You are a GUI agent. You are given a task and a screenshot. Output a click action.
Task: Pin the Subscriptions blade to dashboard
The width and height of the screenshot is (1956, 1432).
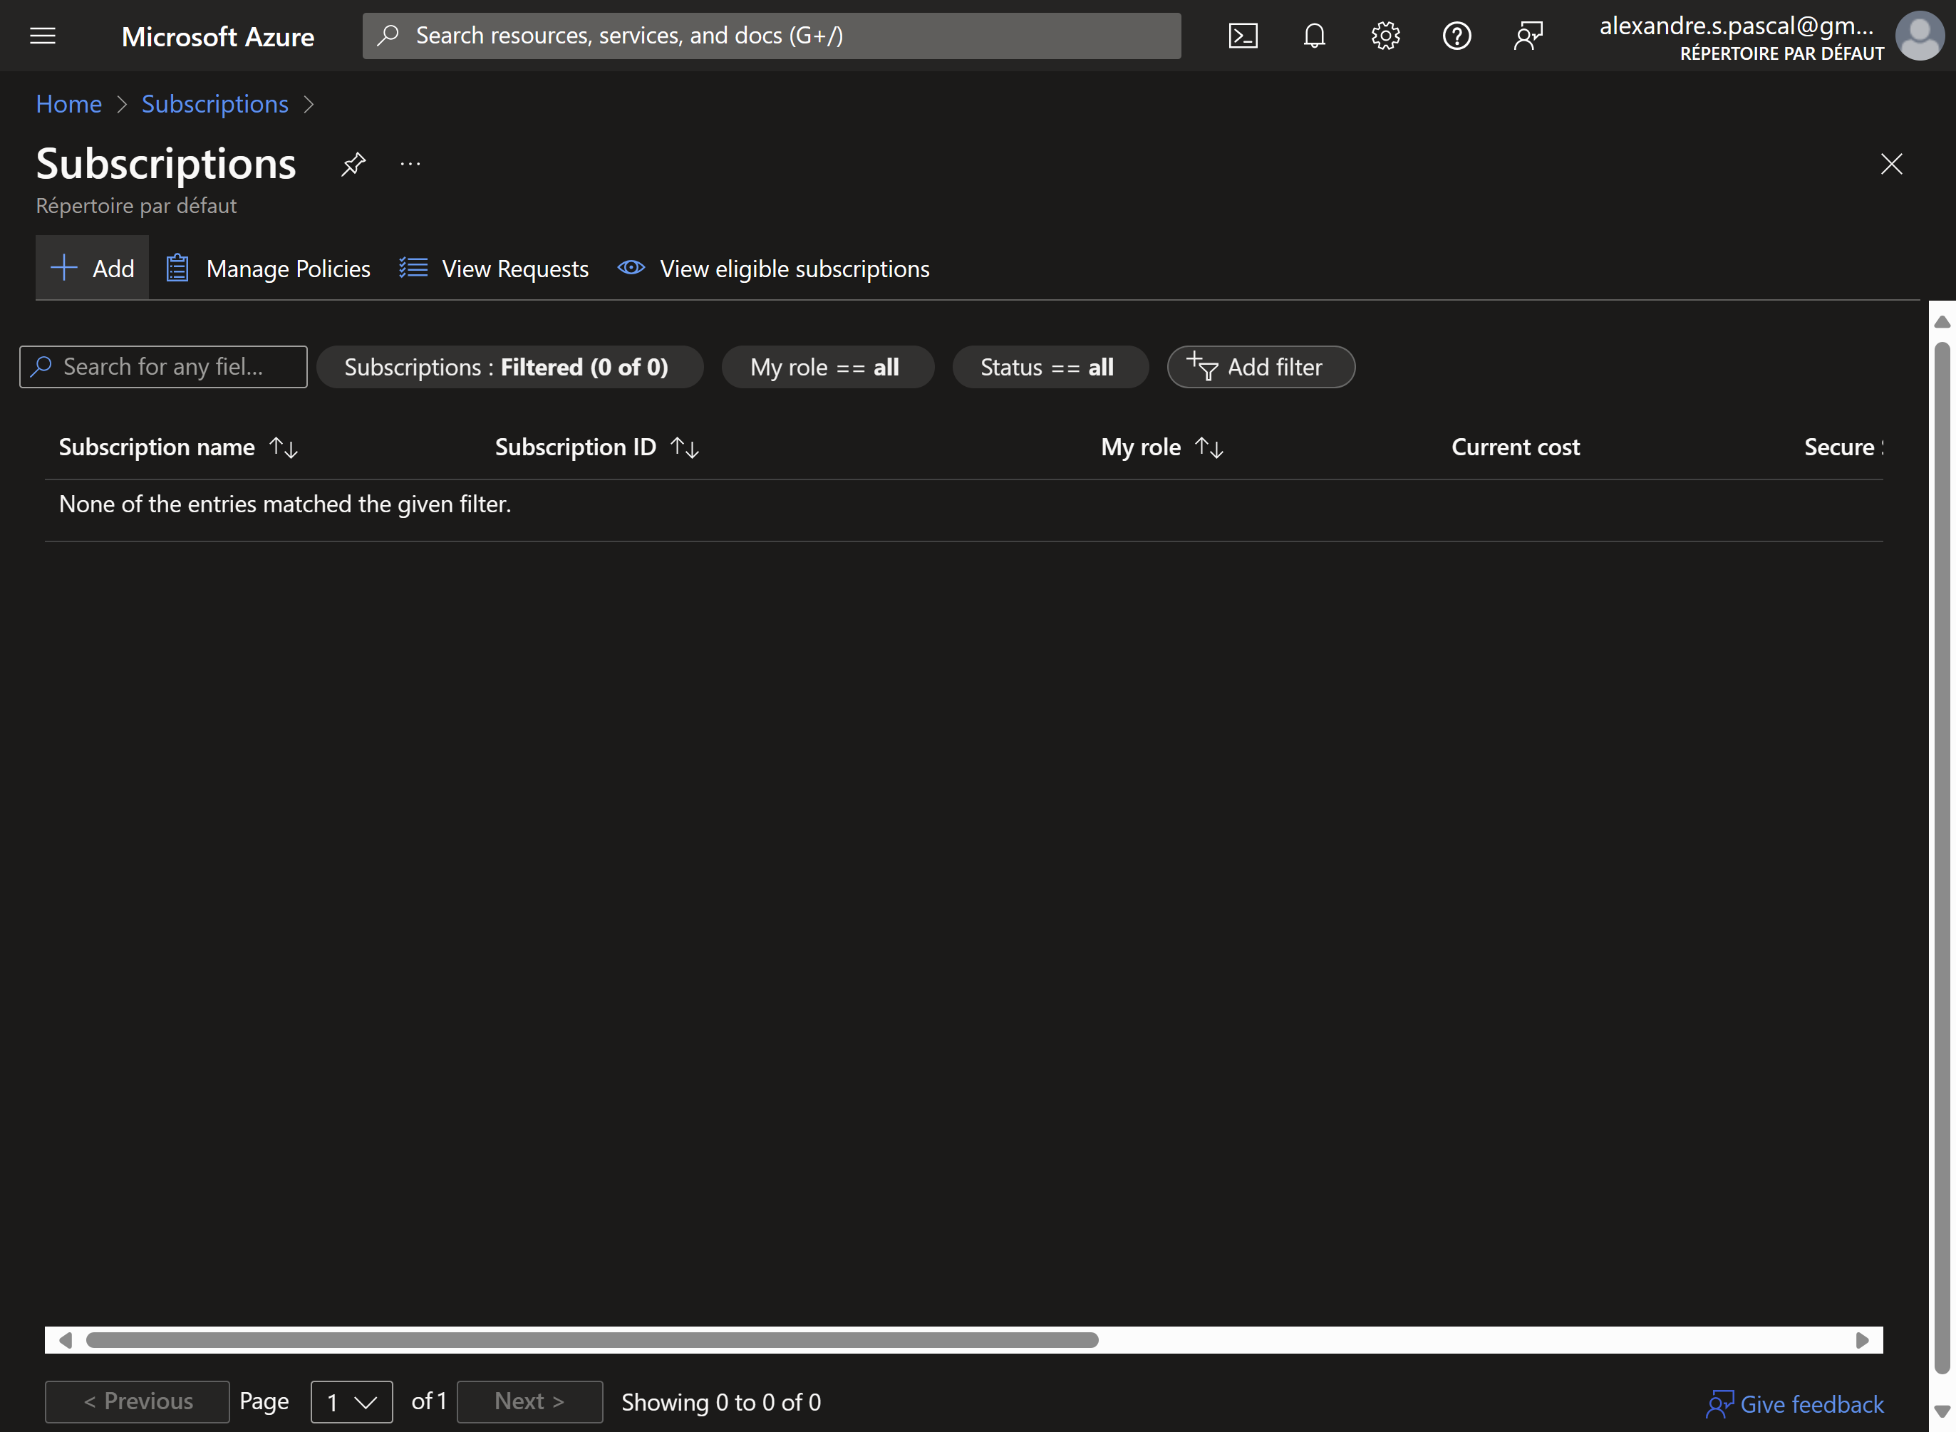point(353,164)
